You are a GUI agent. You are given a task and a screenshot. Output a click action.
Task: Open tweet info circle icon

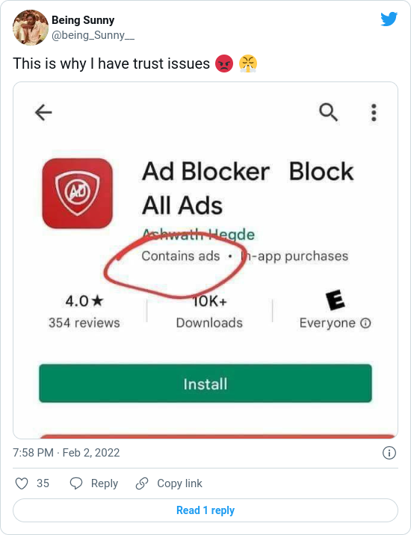pos(389,453)
